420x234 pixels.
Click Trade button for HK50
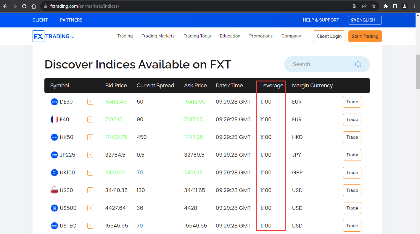coord(352,137)
